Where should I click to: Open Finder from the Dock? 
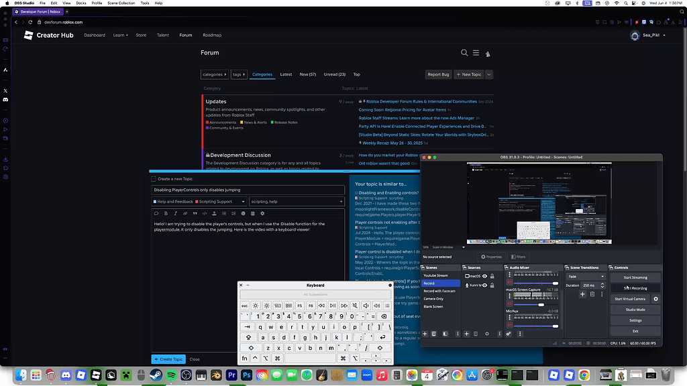pyautogui.click(x=21, y=375)
